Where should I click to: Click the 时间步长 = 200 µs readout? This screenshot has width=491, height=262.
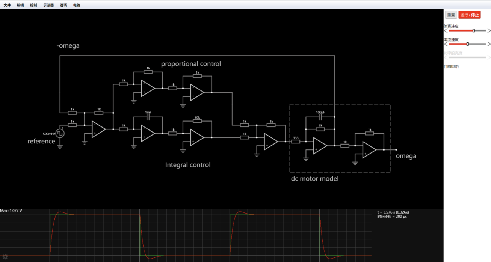pyautogui.click(x=392, y=217)
